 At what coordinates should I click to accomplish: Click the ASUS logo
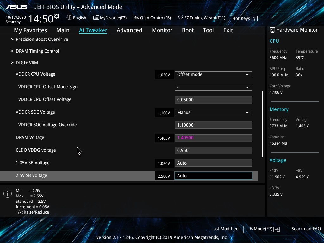(16, 7)
